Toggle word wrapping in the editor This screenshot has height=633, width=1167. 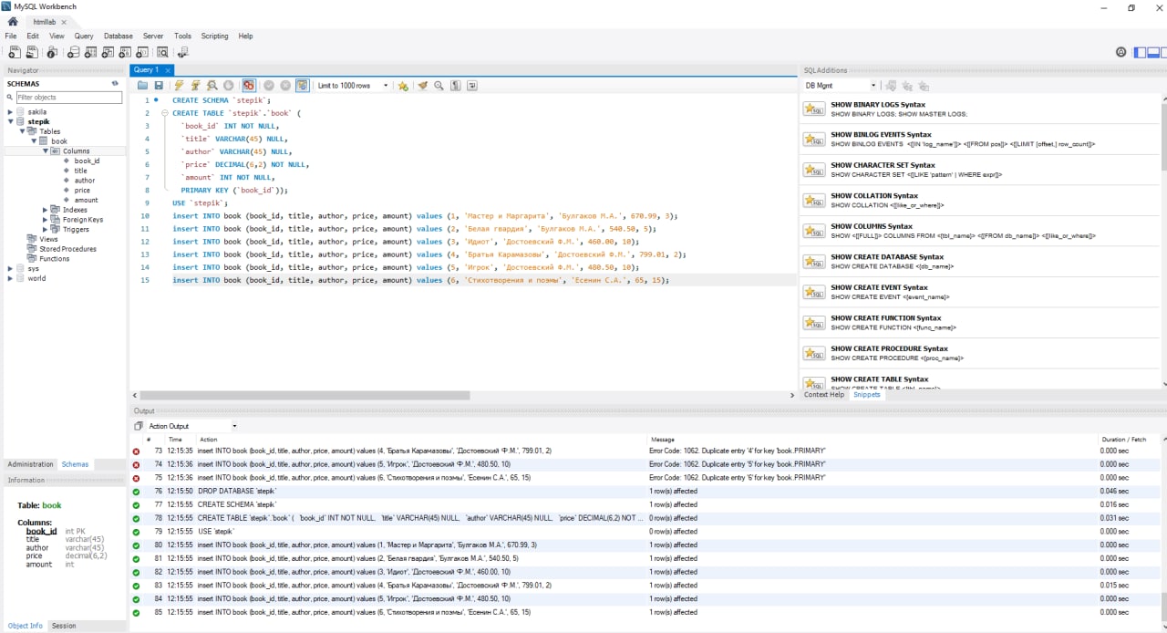click(471, 85)
